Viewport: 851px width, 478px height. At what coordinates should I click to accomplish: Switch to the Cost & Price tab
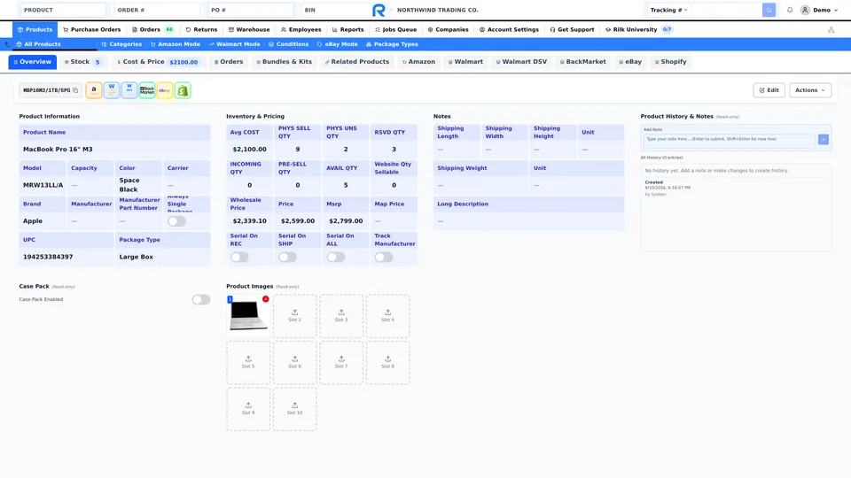[158, 62]
